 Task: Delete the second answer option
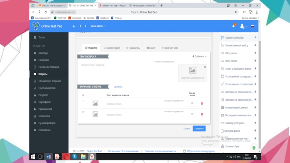pyautogui.click(x=202, y=114)
